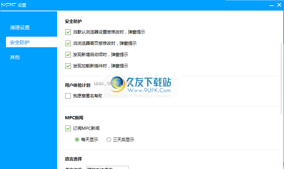Click the MPC新闻 section heading

74,118
